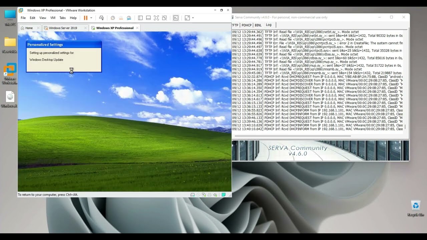Select the Recycle Bin desktop icon

[416, 209]
